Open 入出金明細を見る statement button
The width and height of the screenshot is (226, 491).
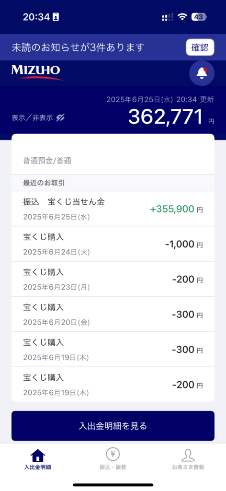click(113, 426)
